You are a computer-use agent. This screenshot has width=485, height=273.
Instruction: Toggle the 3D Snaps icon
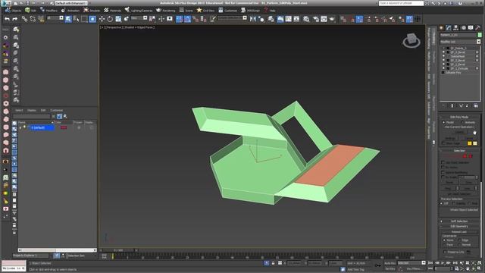[x=180, y=19]
